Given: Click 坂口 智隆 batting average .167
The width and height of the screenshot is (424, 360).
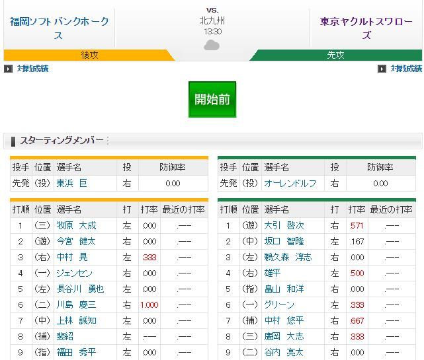Looking at the screenshot, I should (357, 242).
